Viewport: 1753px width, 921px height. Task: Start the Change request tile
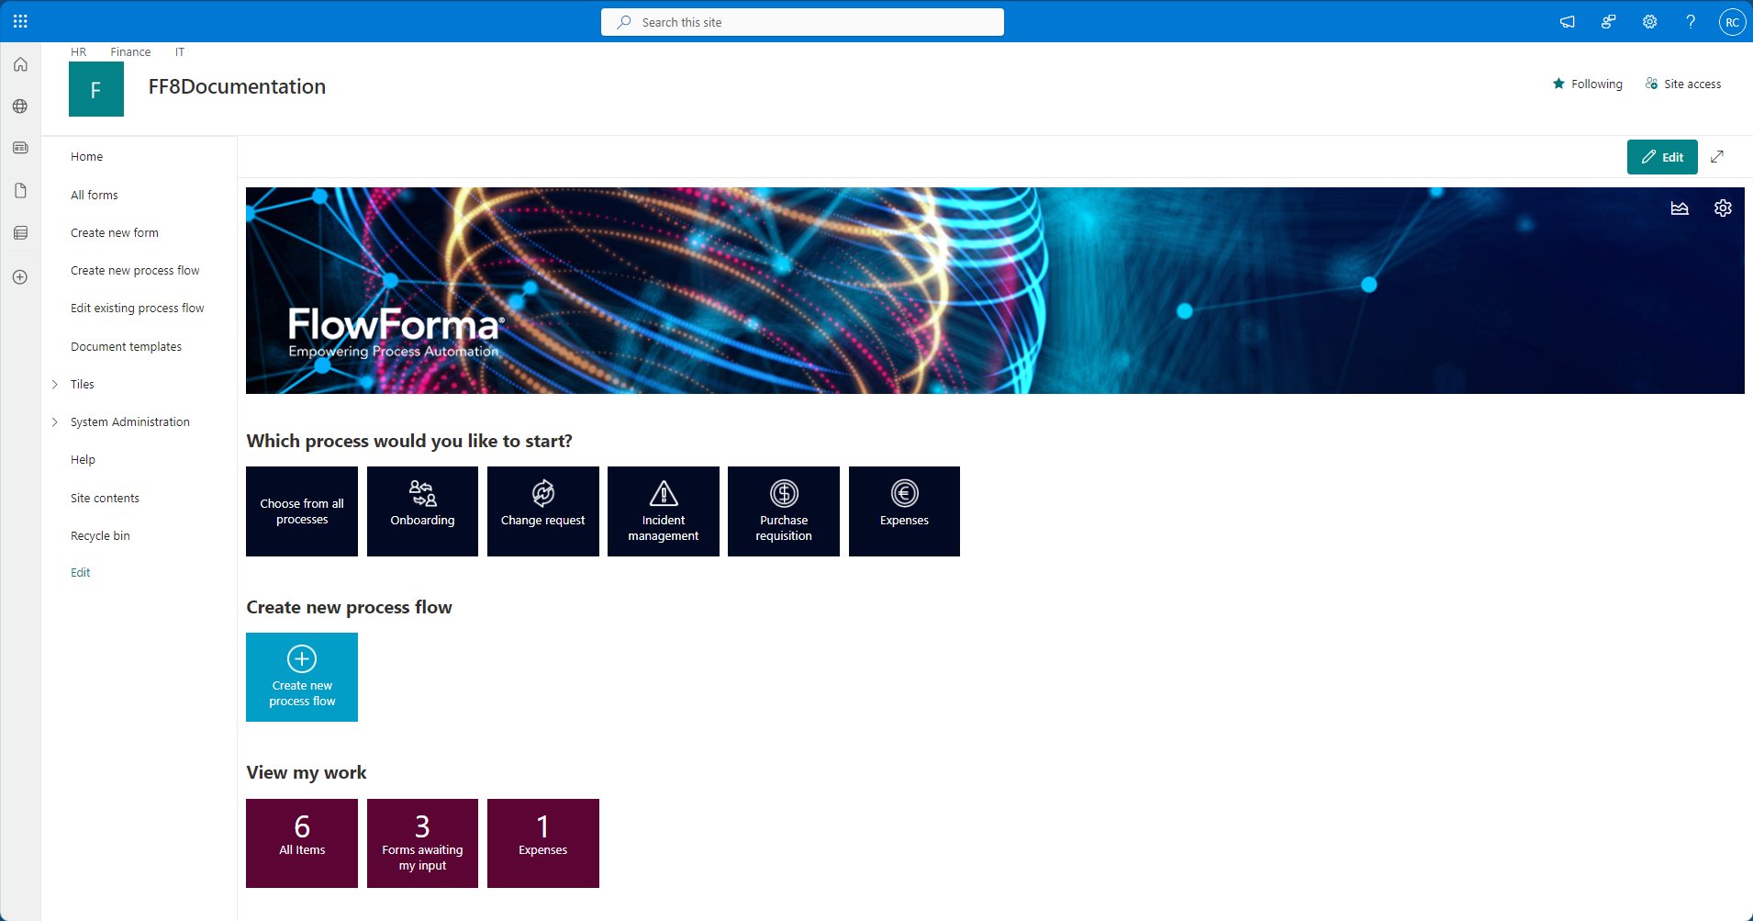pos(543,511)
